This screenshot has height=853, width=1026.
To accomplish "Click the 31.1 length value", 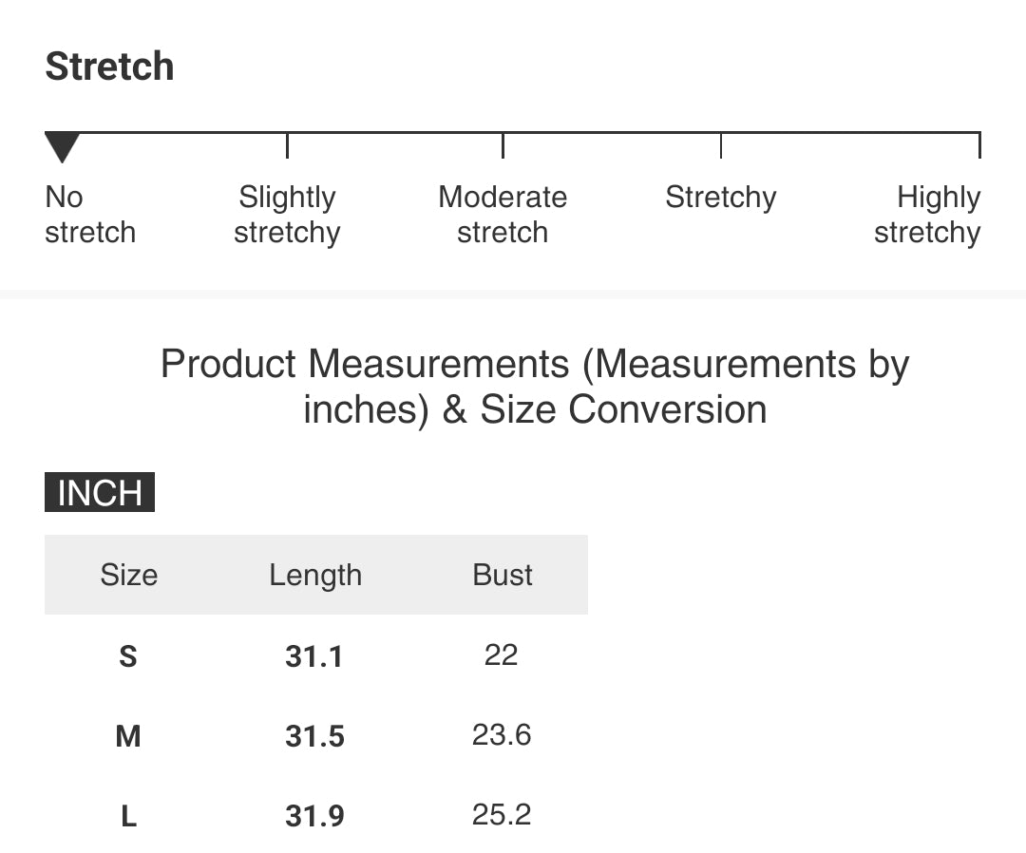I will 314,656.
